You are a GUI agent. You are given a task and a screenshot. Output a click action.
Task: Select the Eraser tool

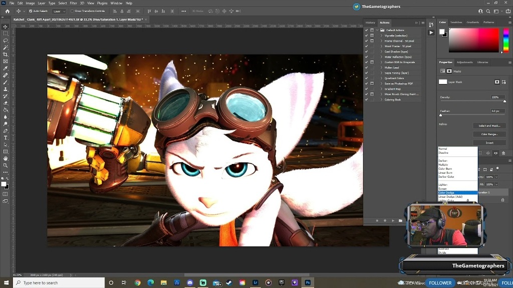click(x=5, y=103)
